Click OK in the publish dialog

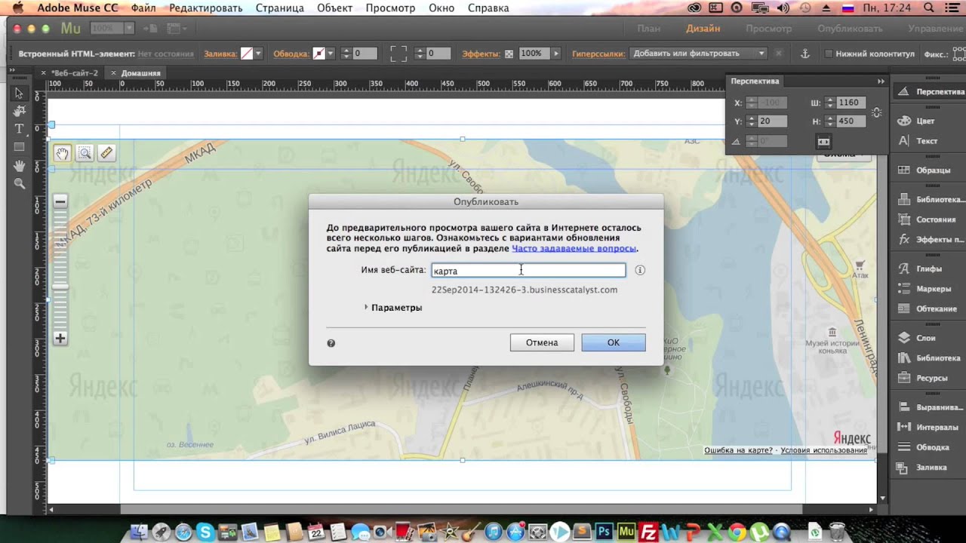pos(614,342)
